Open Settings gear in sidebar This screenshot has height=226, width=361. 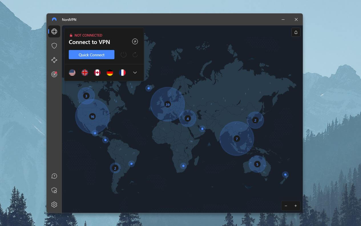point(54,205)
